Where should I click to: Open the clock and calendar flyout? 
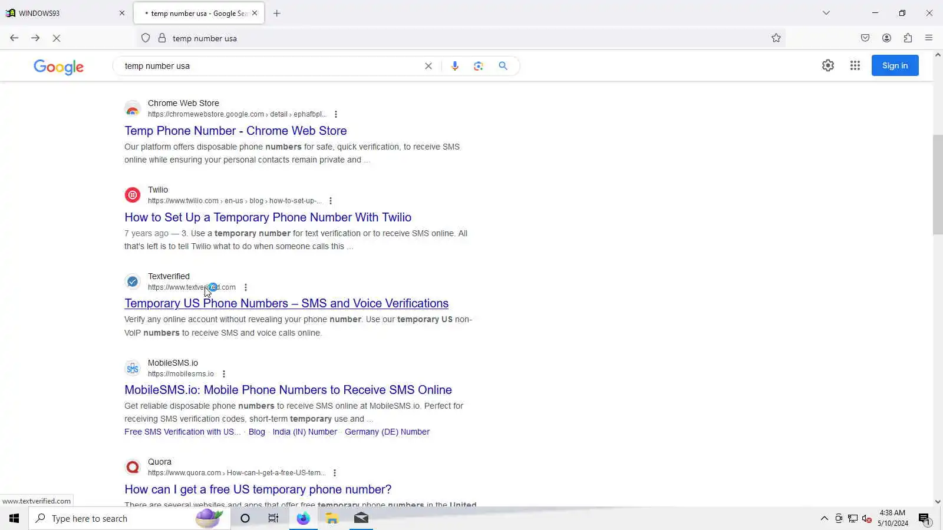892,518
